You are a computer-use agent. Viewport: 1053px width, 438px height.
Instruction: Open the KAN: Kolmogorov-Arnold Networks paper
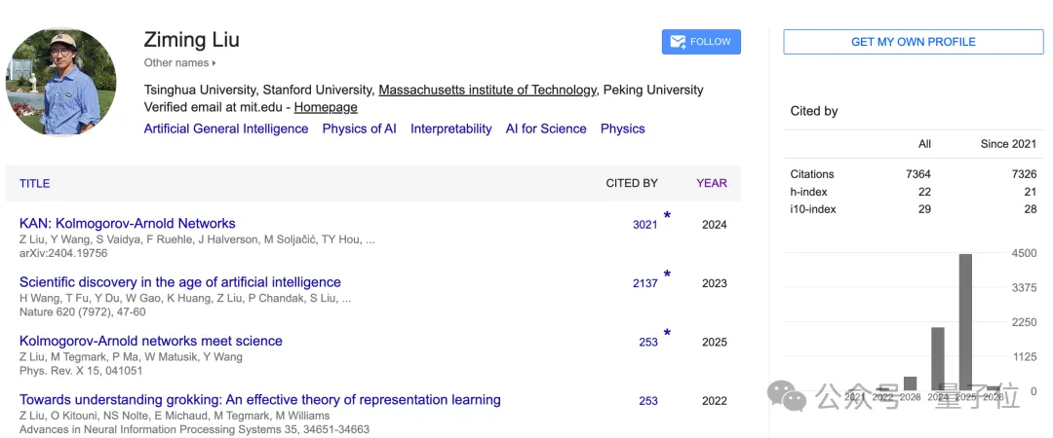[x=127, y=224]
